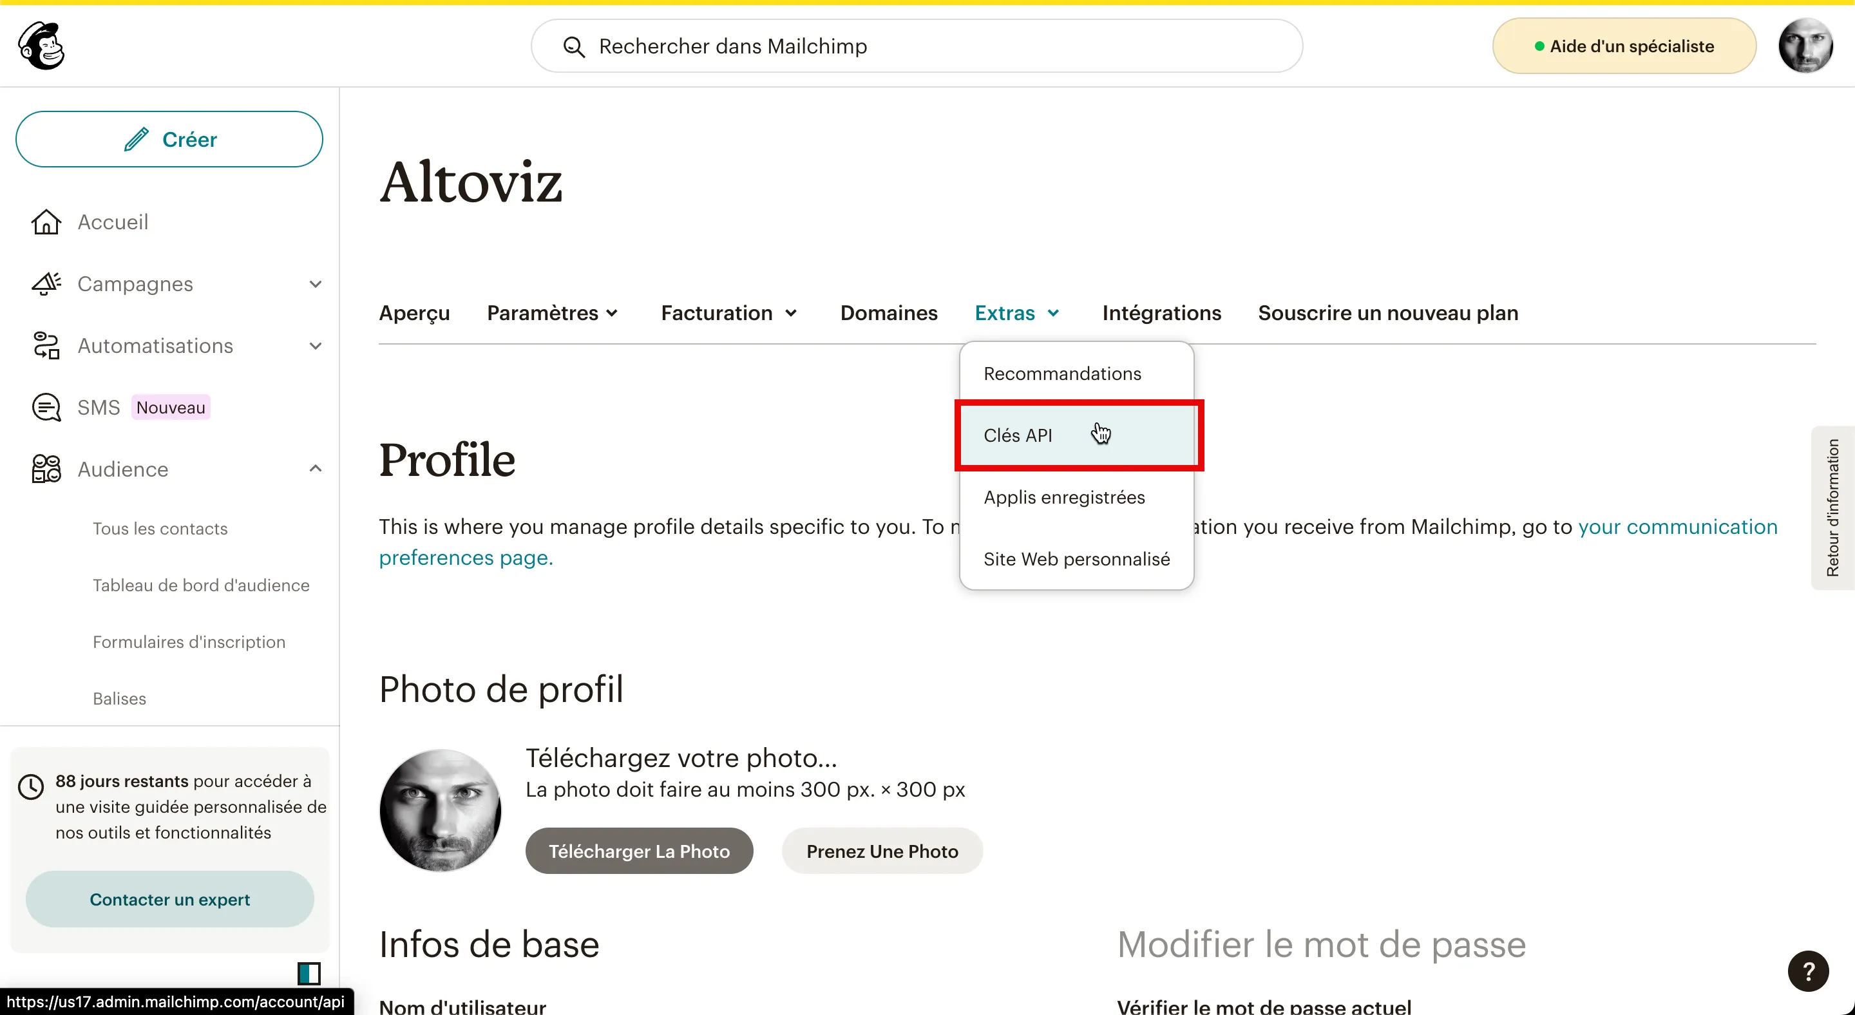The image size is (1855, 1015).
Task: Expand the Automatisations section chevron
Action: tap(316, 346)
